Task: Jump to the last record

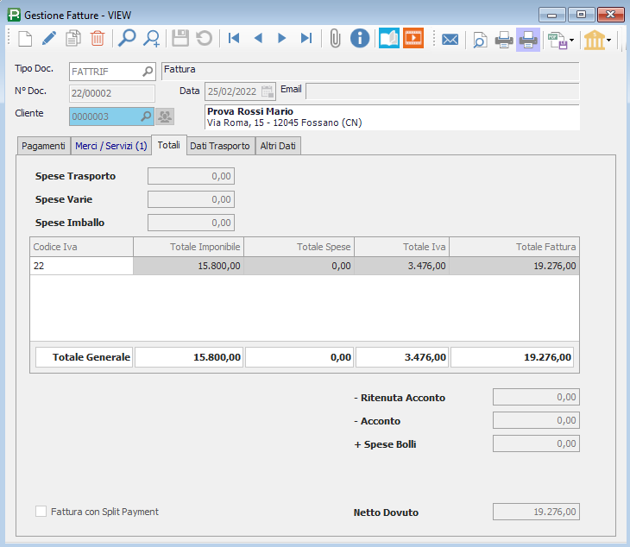Action: [x=306, y=39]
